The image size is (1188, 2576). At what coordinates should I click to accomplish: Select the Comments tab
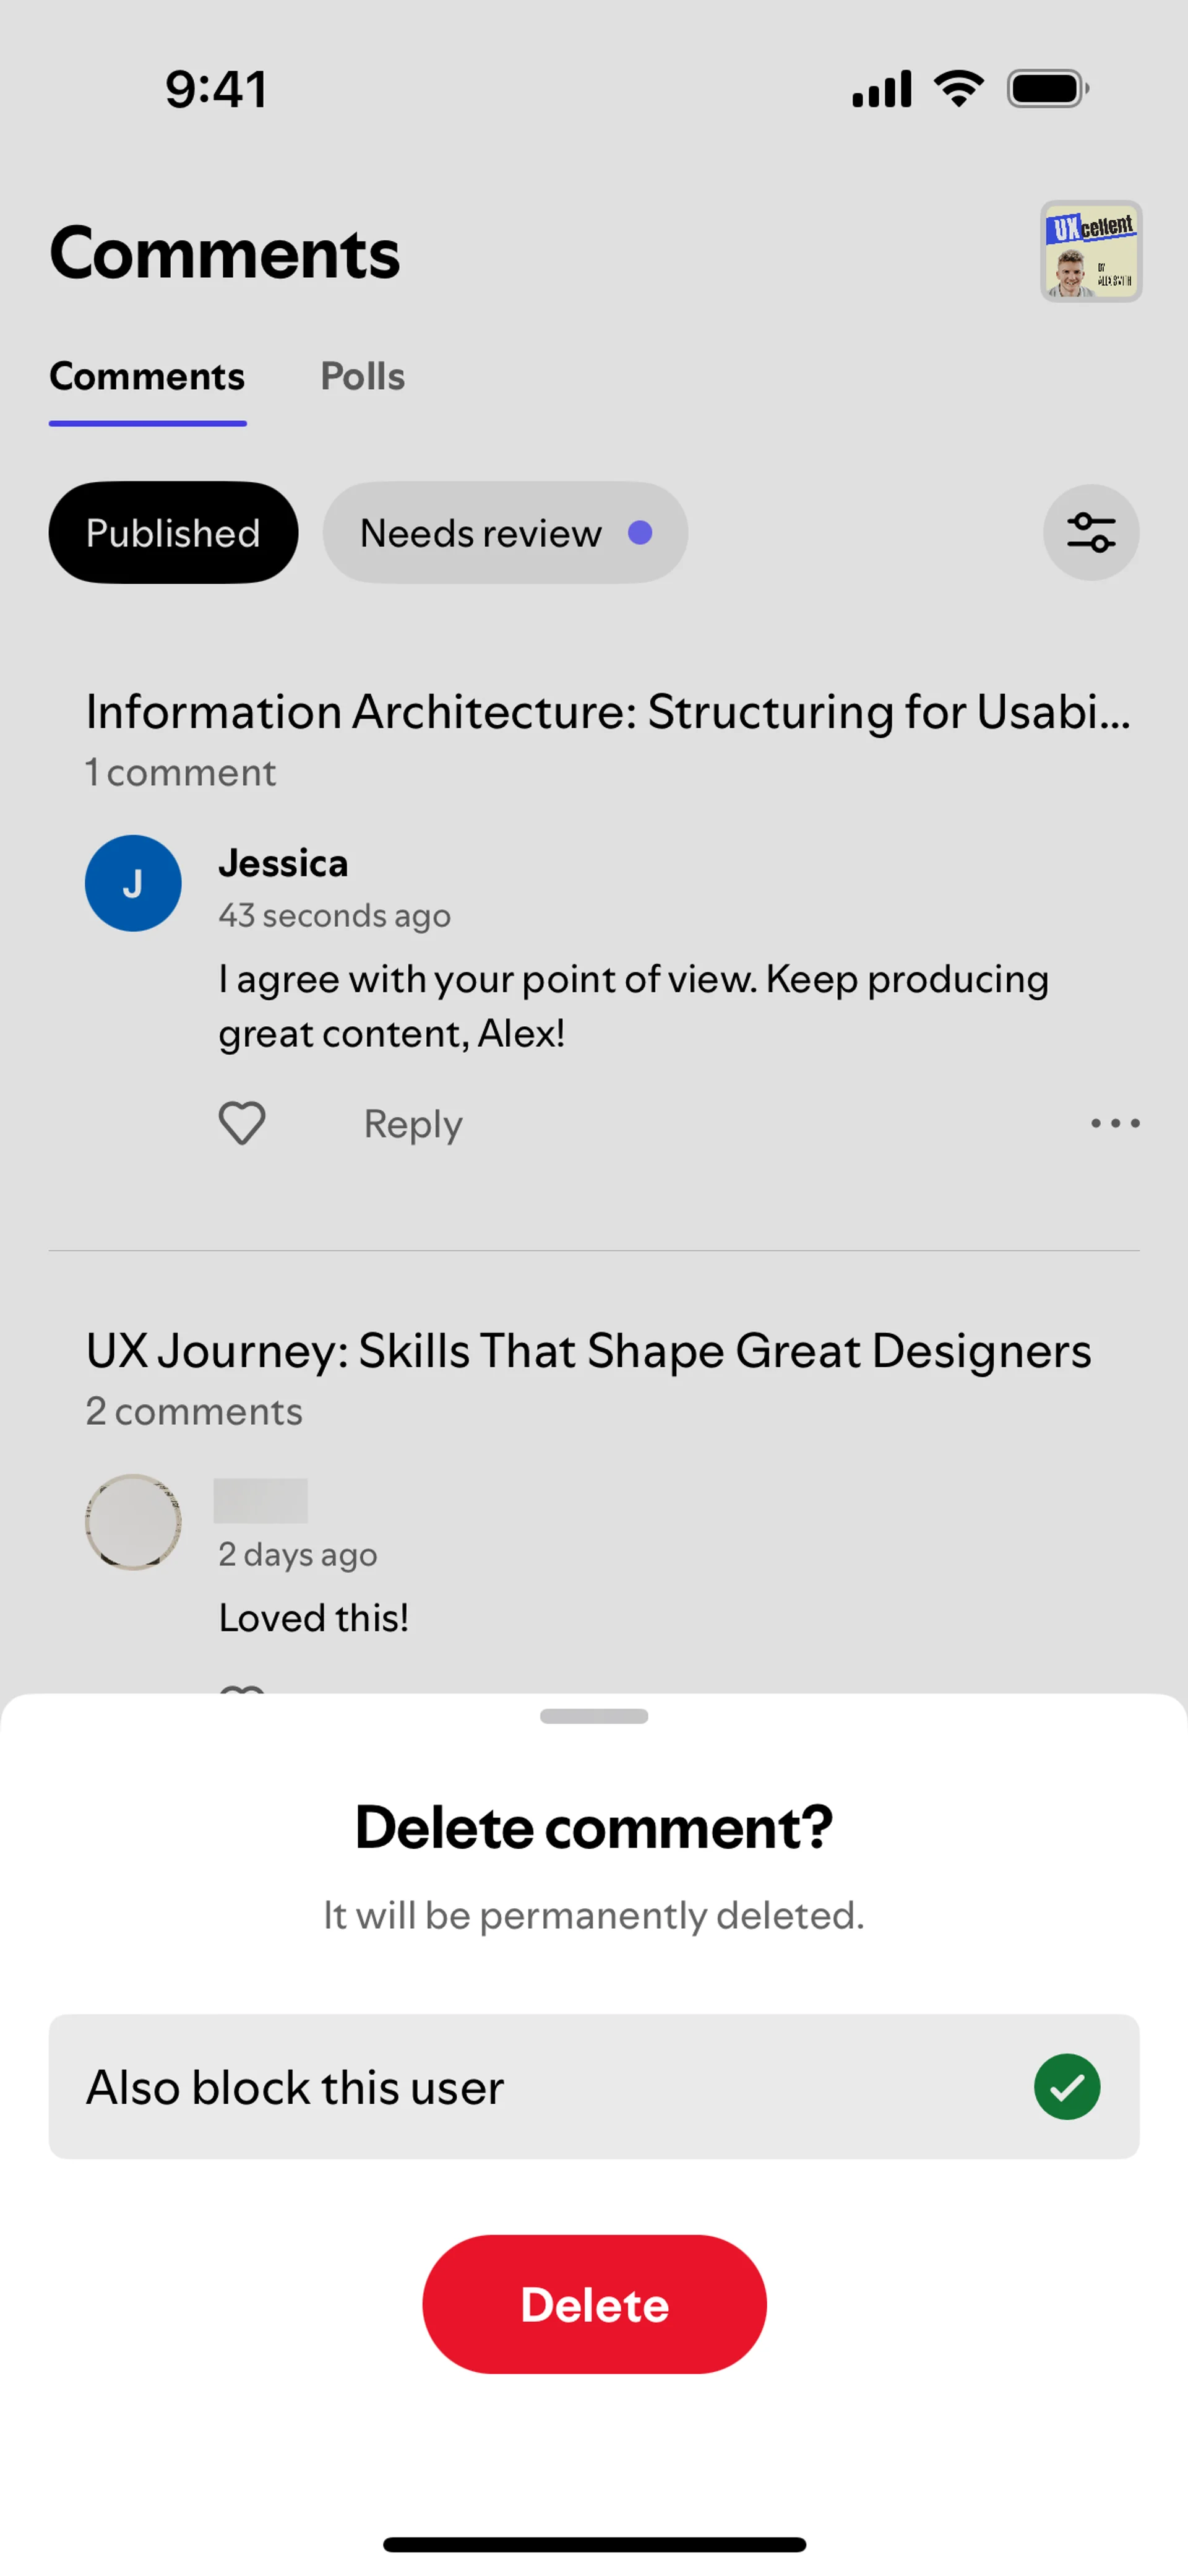[147, 376]
